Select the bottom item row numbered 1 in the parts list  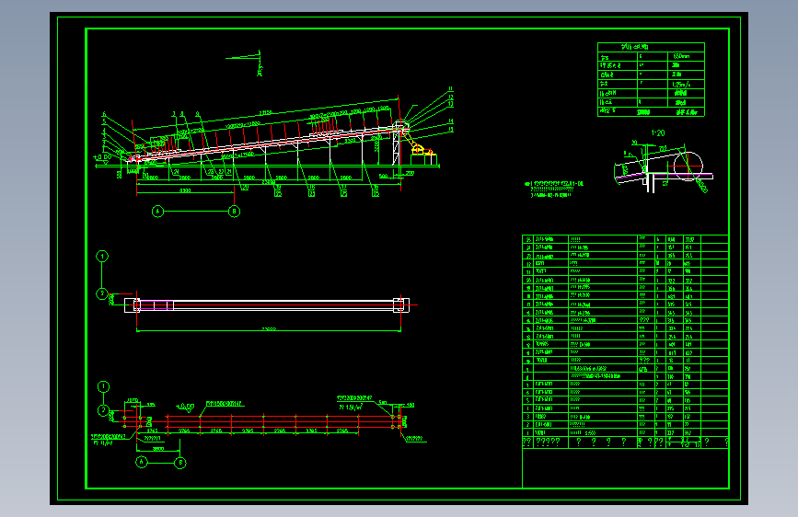coord(625,432)
